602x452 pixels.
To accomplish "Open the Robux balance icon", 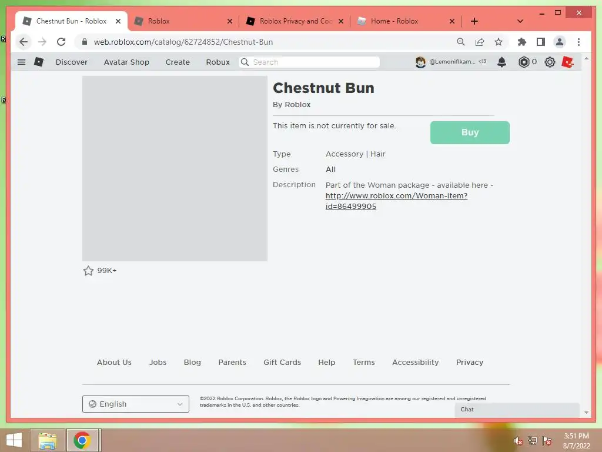I will pos(524,62).
